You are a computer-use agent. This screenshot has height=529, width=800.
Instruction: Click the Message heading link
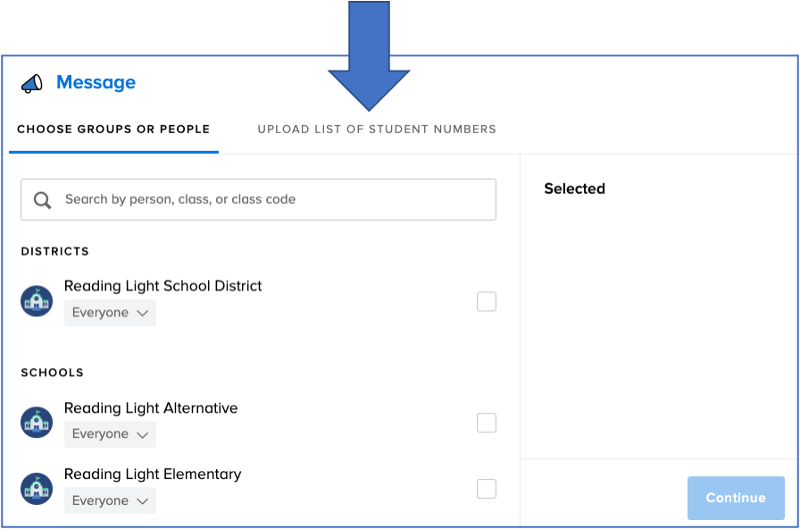(x=96, y=82)
